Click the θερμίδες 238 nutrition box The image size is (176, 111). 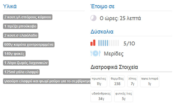(117, 81)
